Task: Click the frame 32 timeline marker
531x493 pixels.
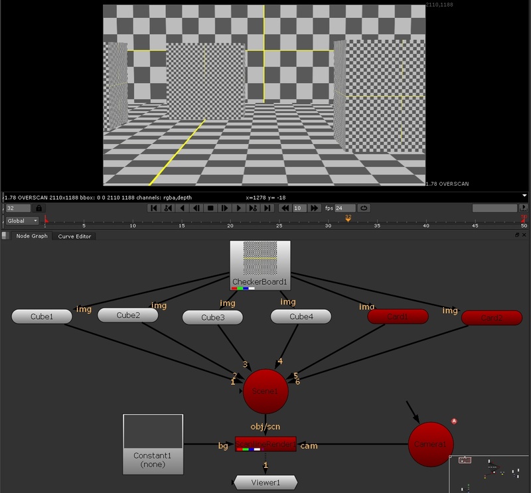Action: click(348, 219)
